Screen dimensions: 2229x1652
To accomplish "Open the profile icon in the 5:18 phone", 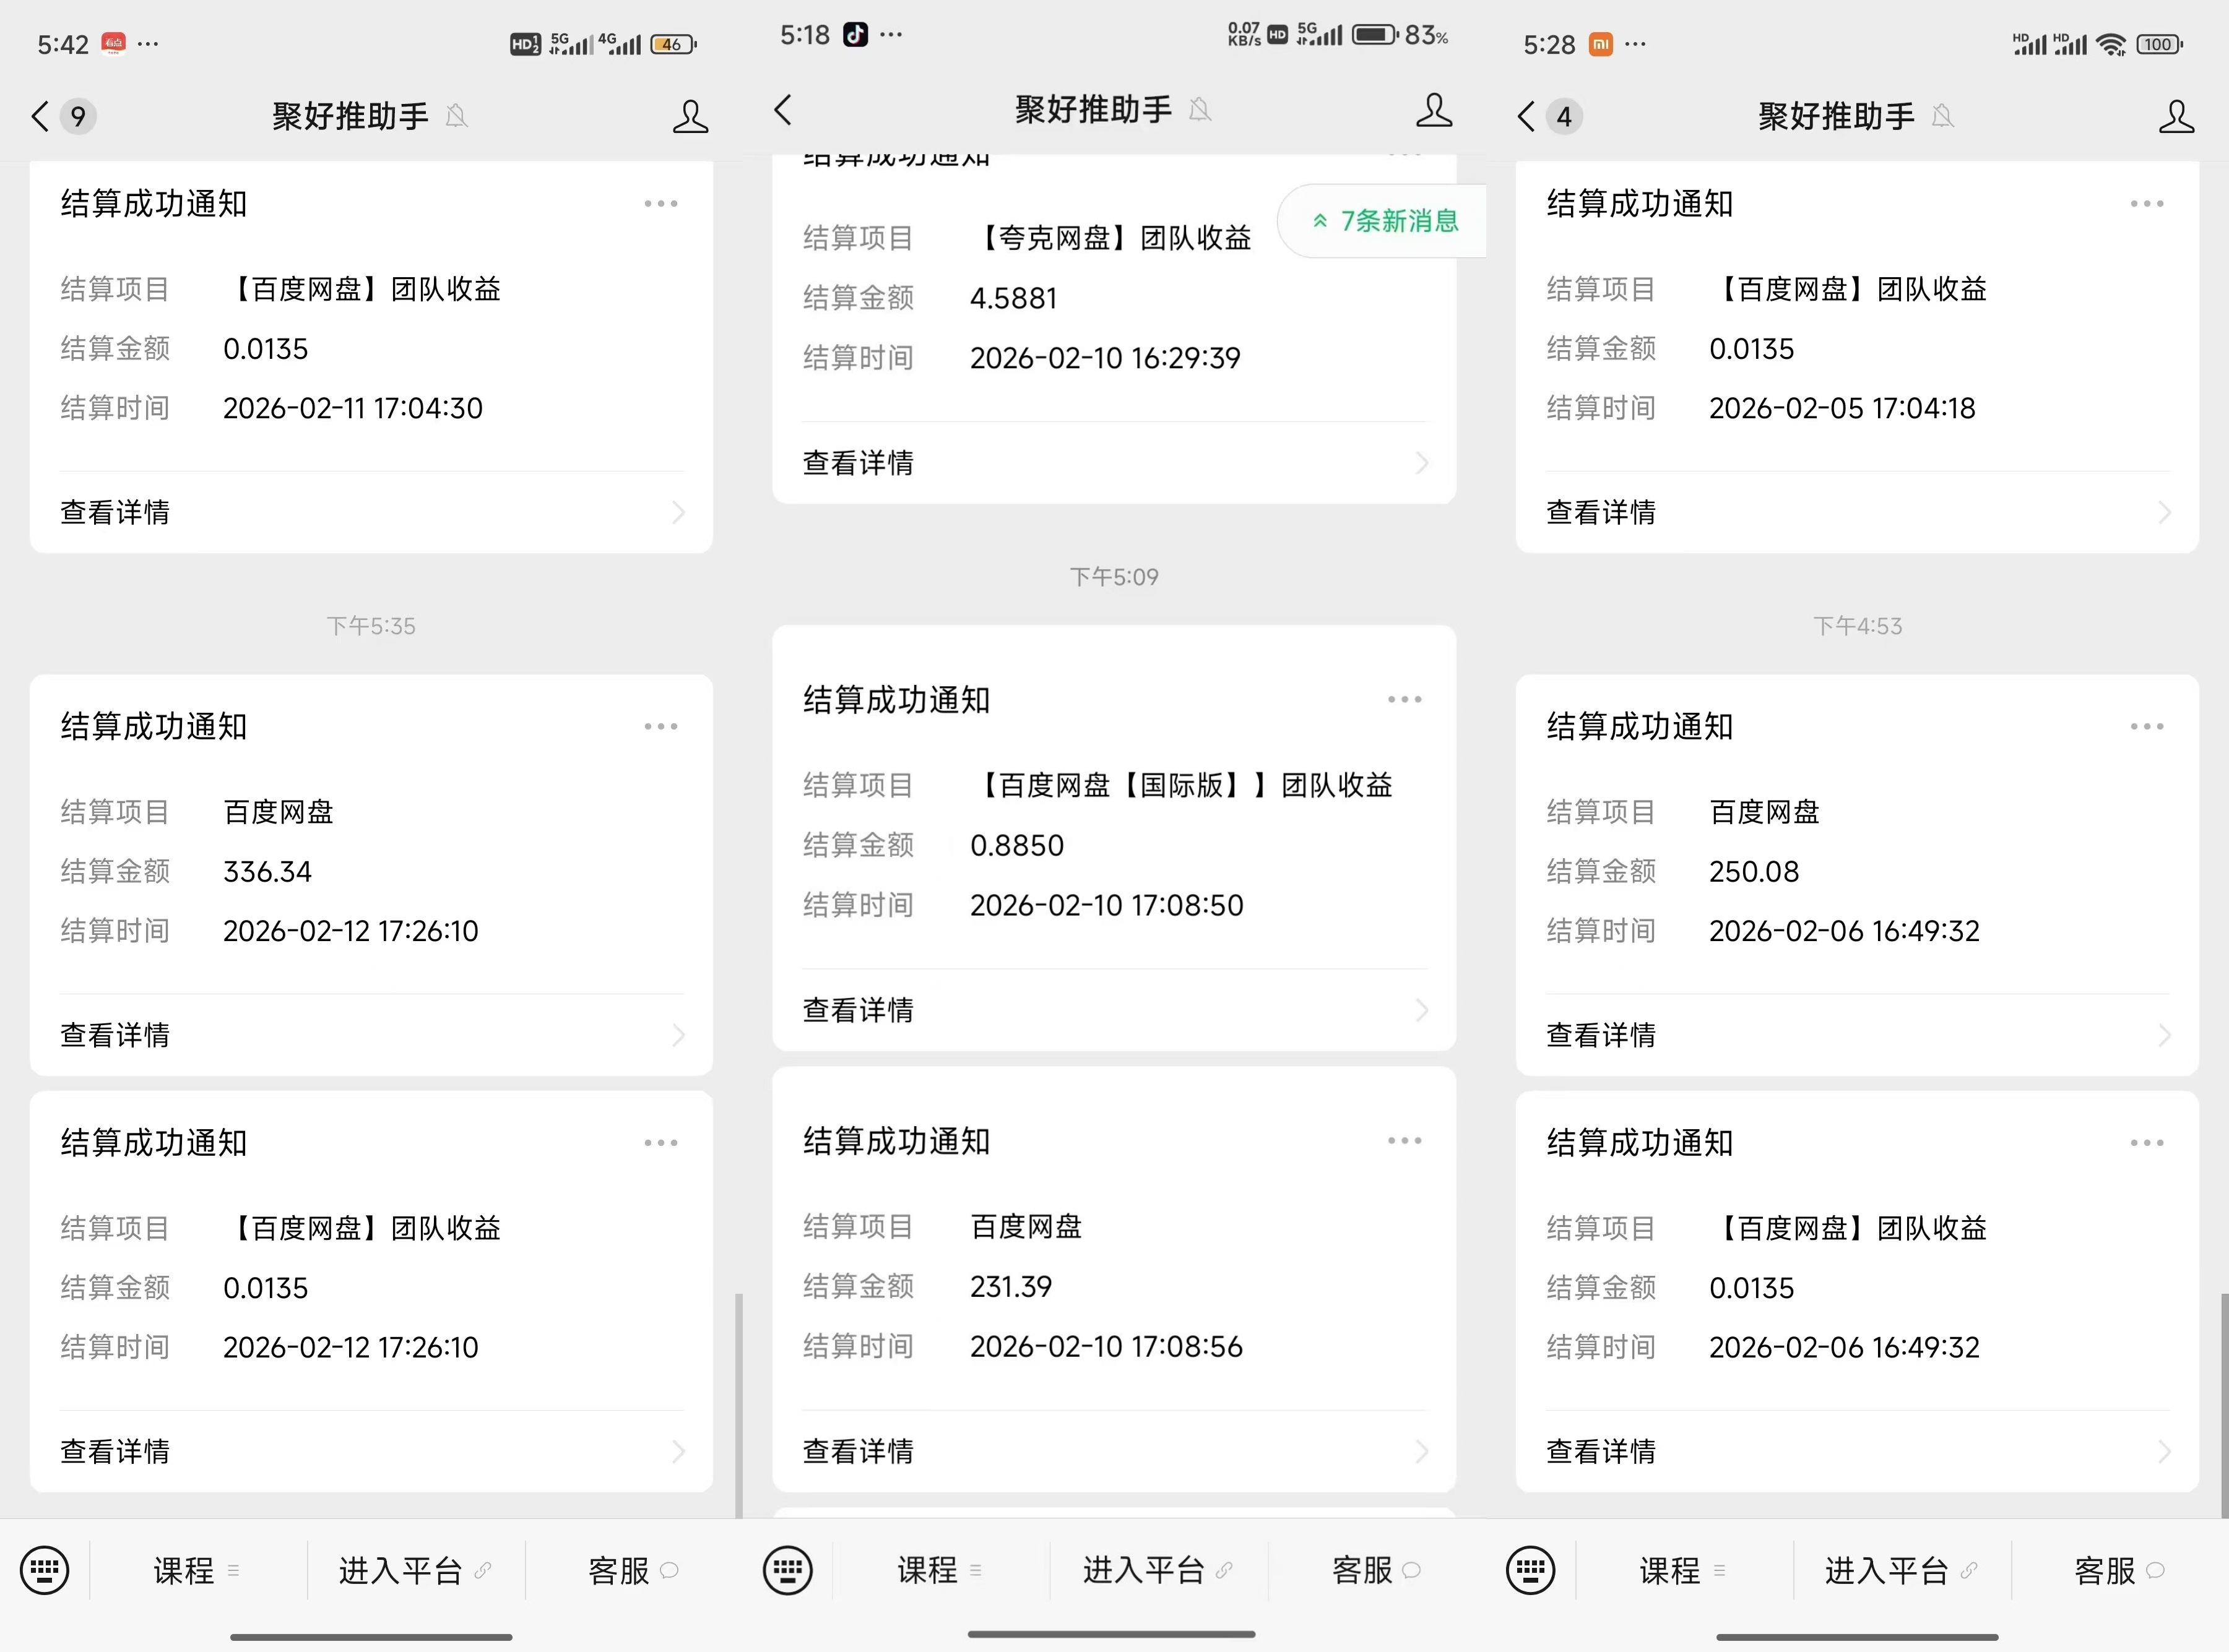I will [x=1434, y=110].
